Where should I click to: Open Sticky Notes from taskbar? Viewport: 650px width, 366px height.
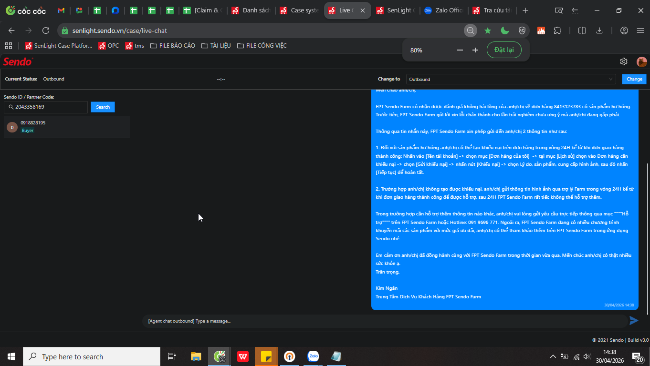[266, 356]
